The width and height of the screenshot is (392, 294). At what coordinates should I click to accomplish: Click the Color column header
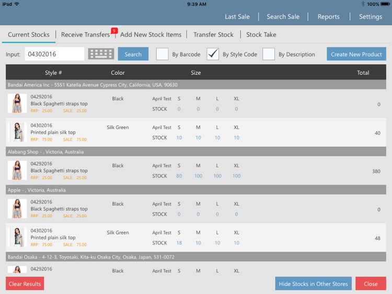point(118,73)
